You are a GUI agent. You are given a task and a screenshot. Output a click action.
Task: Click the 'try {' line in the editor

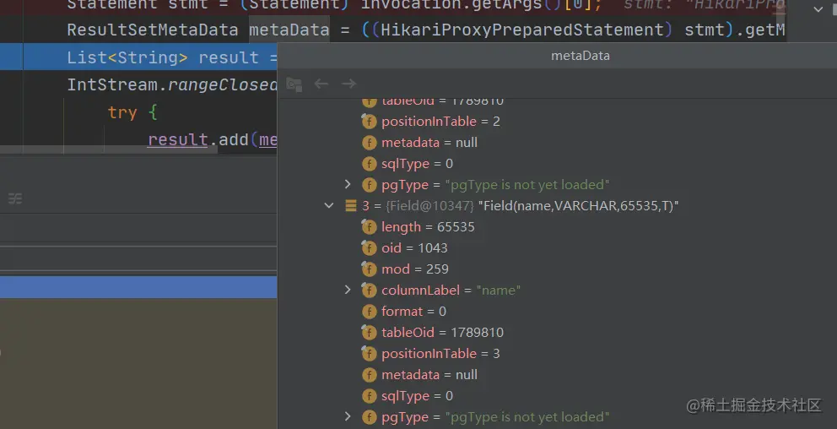pyautogui.click(x=132, y=112)
